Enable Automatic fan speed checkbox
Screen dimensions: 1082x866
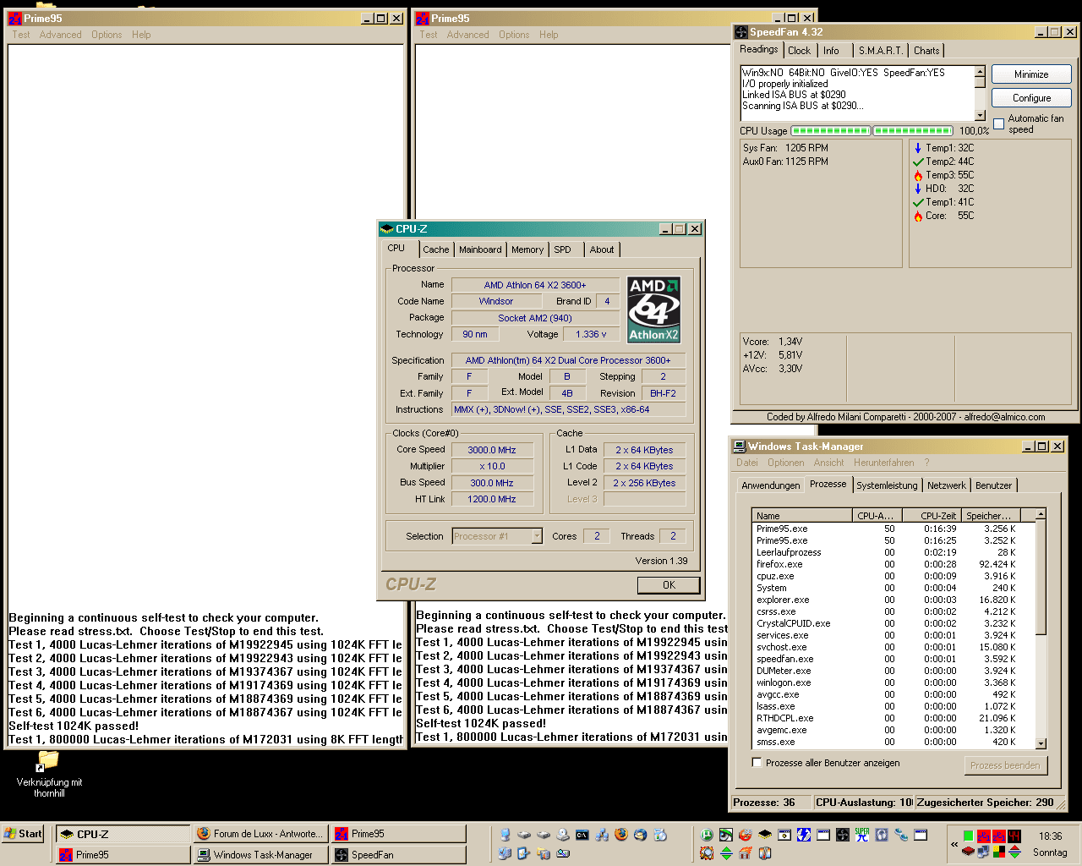click(x=999, y=124)
